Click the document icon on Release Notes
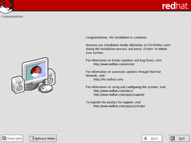Viewport: 191px width, 143px height. click(32, 138)
